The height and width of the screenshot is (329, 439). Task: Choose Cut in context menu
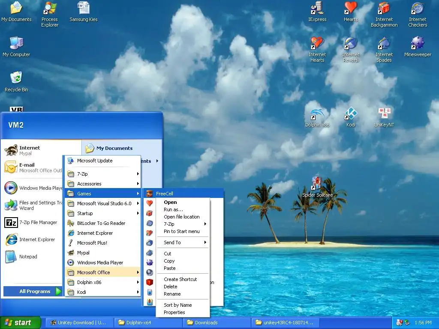(183, 254)
